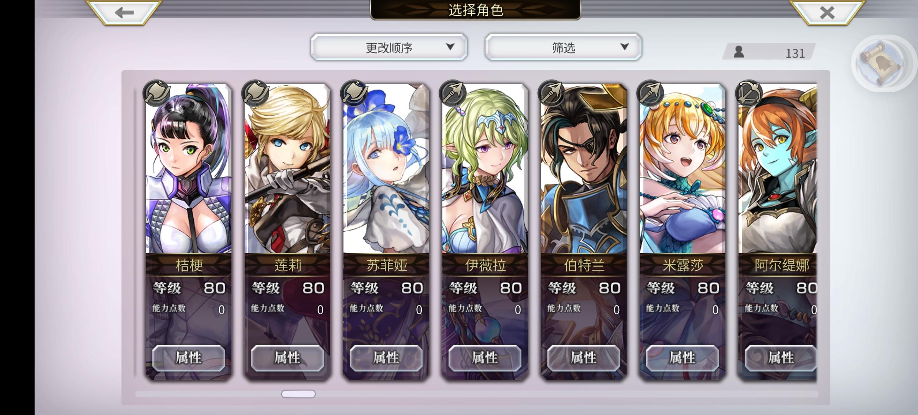The width and height of the screenshot is (918, 415).
Task: Click the spear icon on 伯特兰
Action: tap(551, 93)
